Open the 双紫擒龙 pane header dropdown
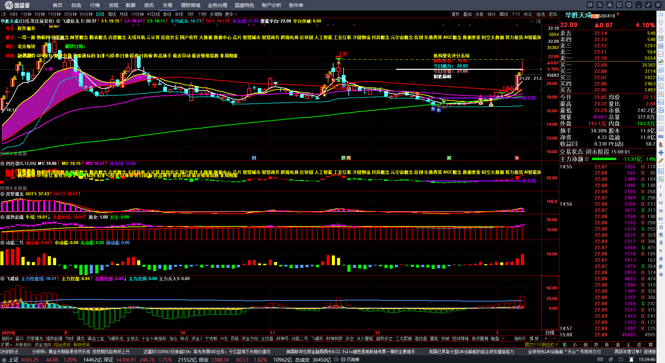The height and width of the screenshot is (363, 665). click(3, 194)
